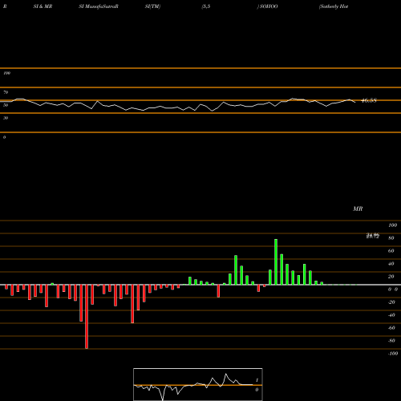Screen dimensions: 401x401
Task: Click the 'SI(TM)' header label
Action: click(x=152, y=6)
